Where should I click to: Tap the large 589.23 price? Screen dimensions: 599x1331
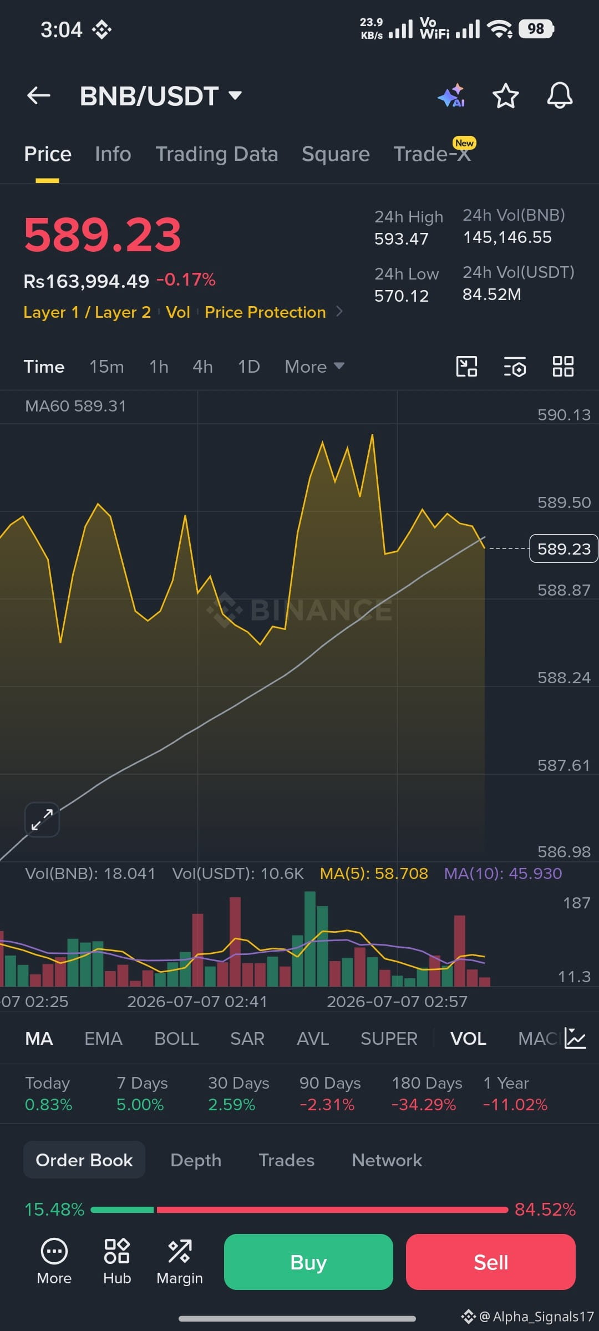(103, 235)
